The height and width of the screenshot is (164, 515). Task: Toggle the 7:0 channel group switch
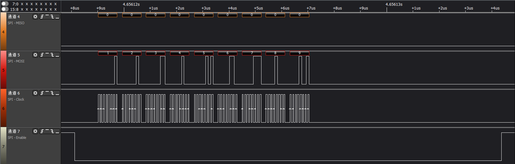coord(5,4)
